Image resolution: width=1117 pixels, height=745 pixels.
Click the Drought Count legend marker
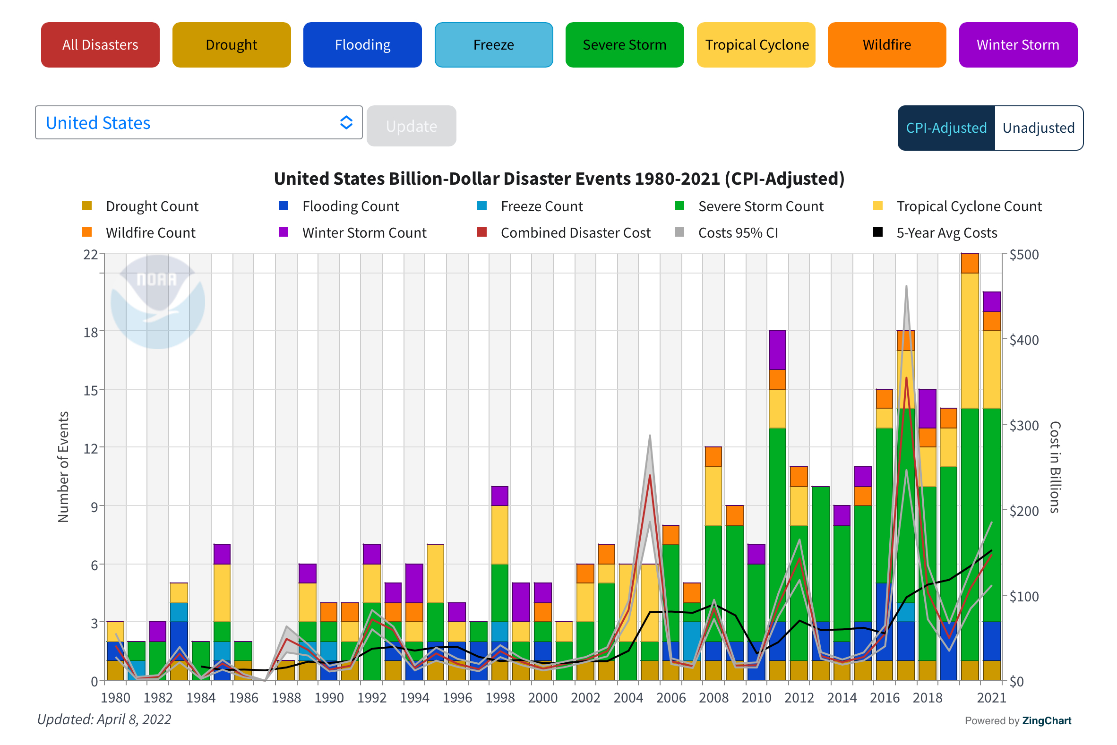coord(87,206)
